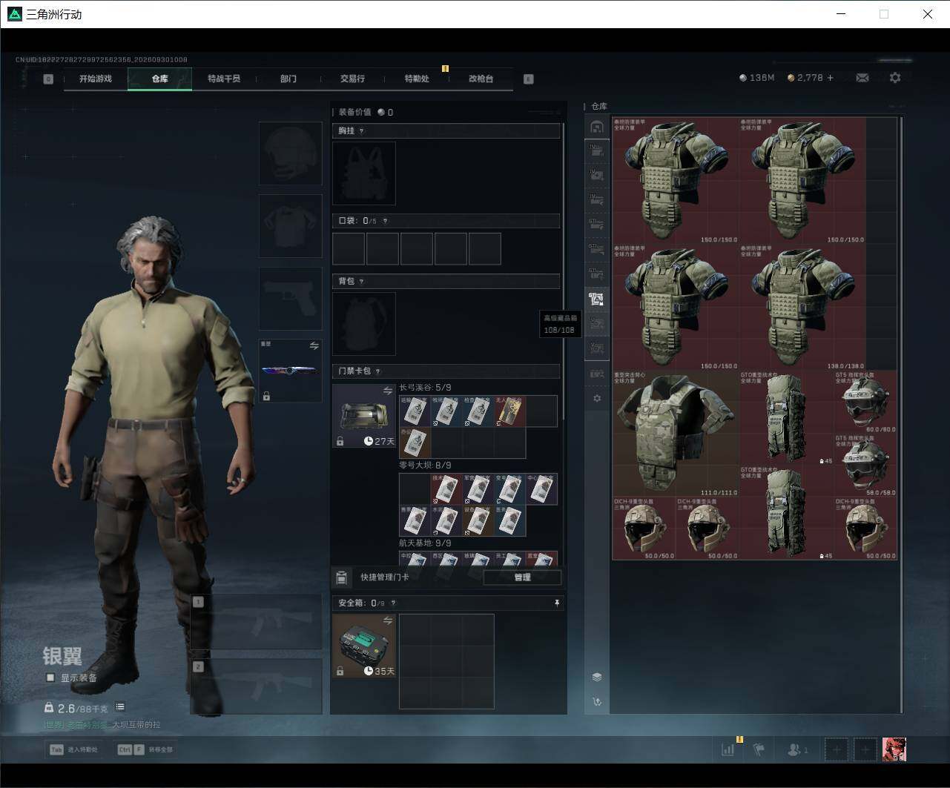Add premium currency with the plus icon beside 2,778
Screen dimensions: 950x788
tap(830, 78)
